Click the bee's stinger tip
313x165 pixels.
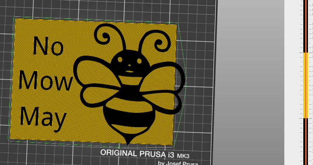click(x=128, y=143)
